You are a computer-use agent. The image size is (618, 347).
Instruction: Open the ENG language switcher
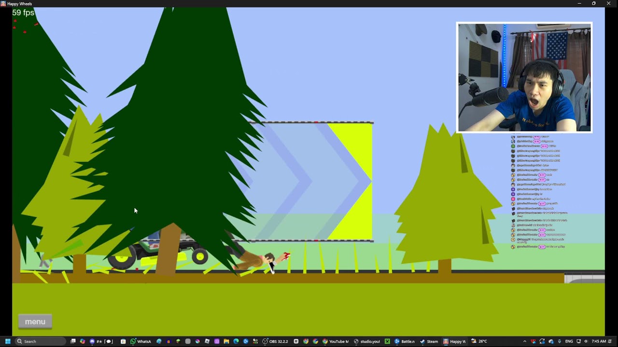pyautogui.click(x=569, y=341)
